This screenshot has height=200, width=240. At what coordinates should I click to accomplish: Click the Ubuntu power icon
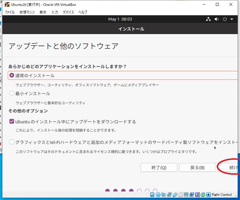click(x=225, y=19)
